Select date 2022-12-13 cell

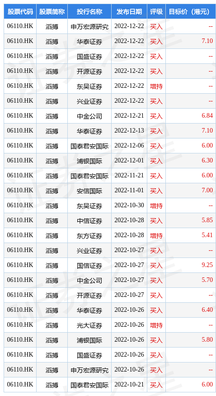tap(129, 131)
